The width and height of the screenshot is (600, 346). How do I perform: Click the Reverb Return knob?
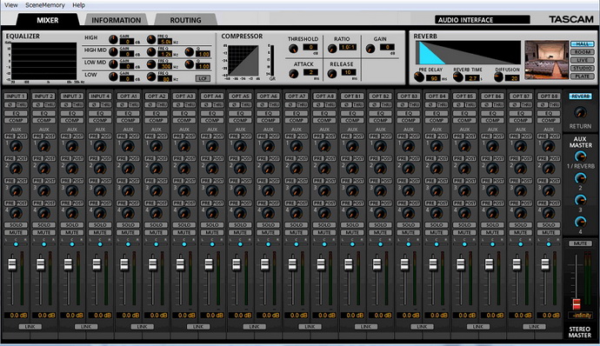tap(580, 112)
